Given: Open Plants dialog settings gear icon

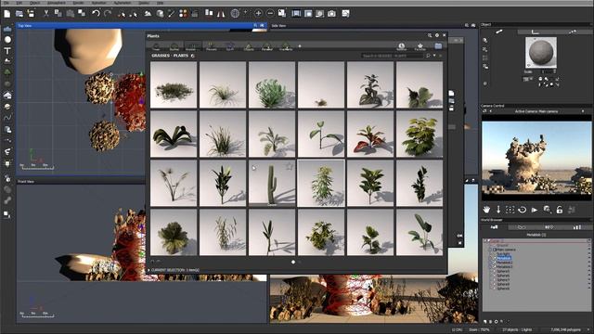Looking at the screenshot, I should (x=437, y=35).
